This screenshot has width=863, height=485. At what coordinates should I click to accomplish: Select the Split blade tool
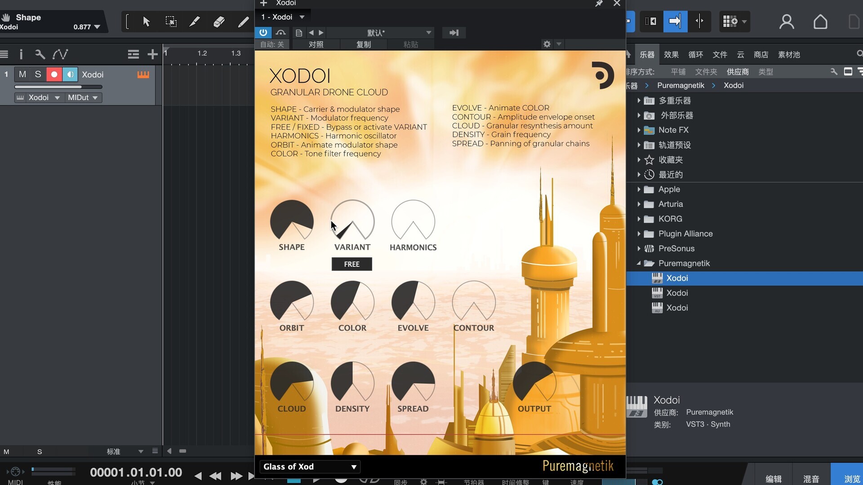click(195, 22)
